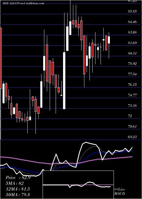Click the large red candle at the left edge

click(x=1, y=58)
